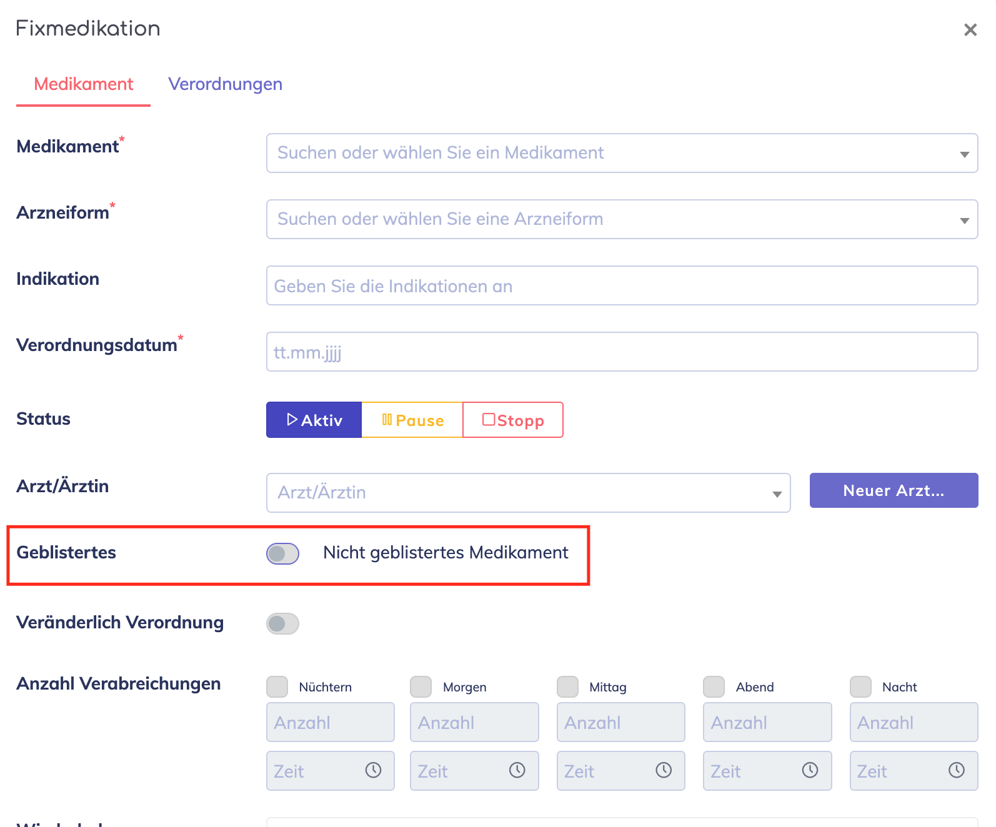
Task: Tick the Abend checkbox
Action: point(714,686)
